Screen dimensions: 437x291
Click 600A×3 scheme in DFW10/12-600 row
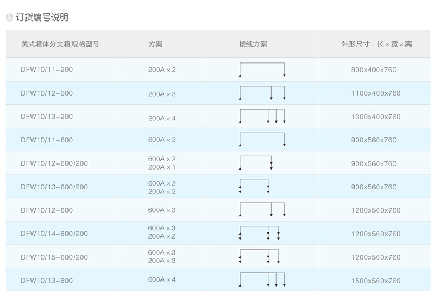pos(162,210)
